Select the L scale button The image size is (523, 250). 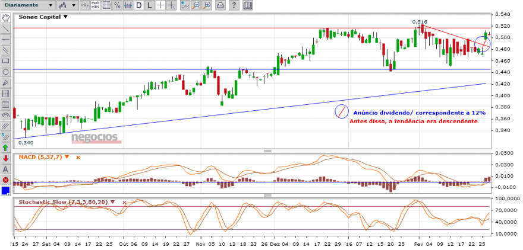point(149,5)
